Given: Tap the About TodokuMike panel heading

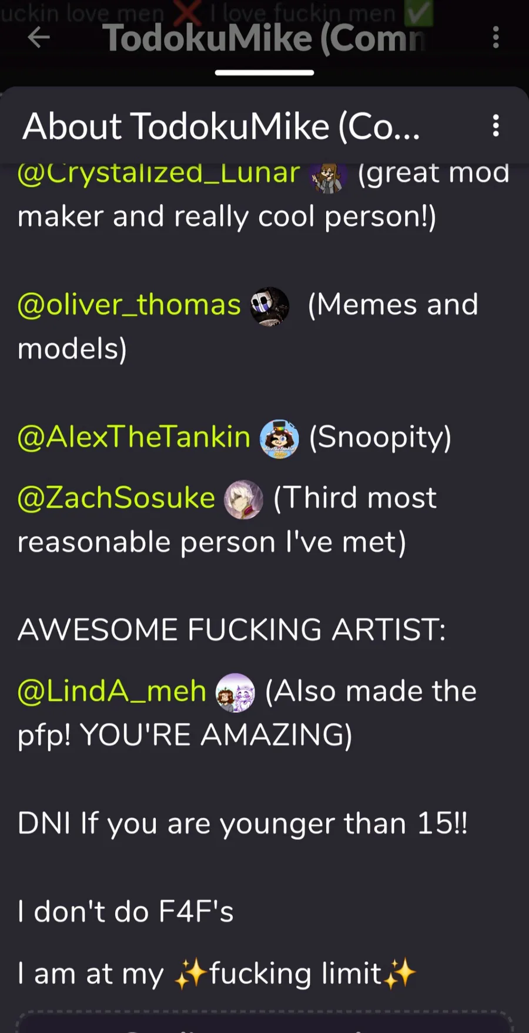Looking at the screenshot, I should click(221, 126).
